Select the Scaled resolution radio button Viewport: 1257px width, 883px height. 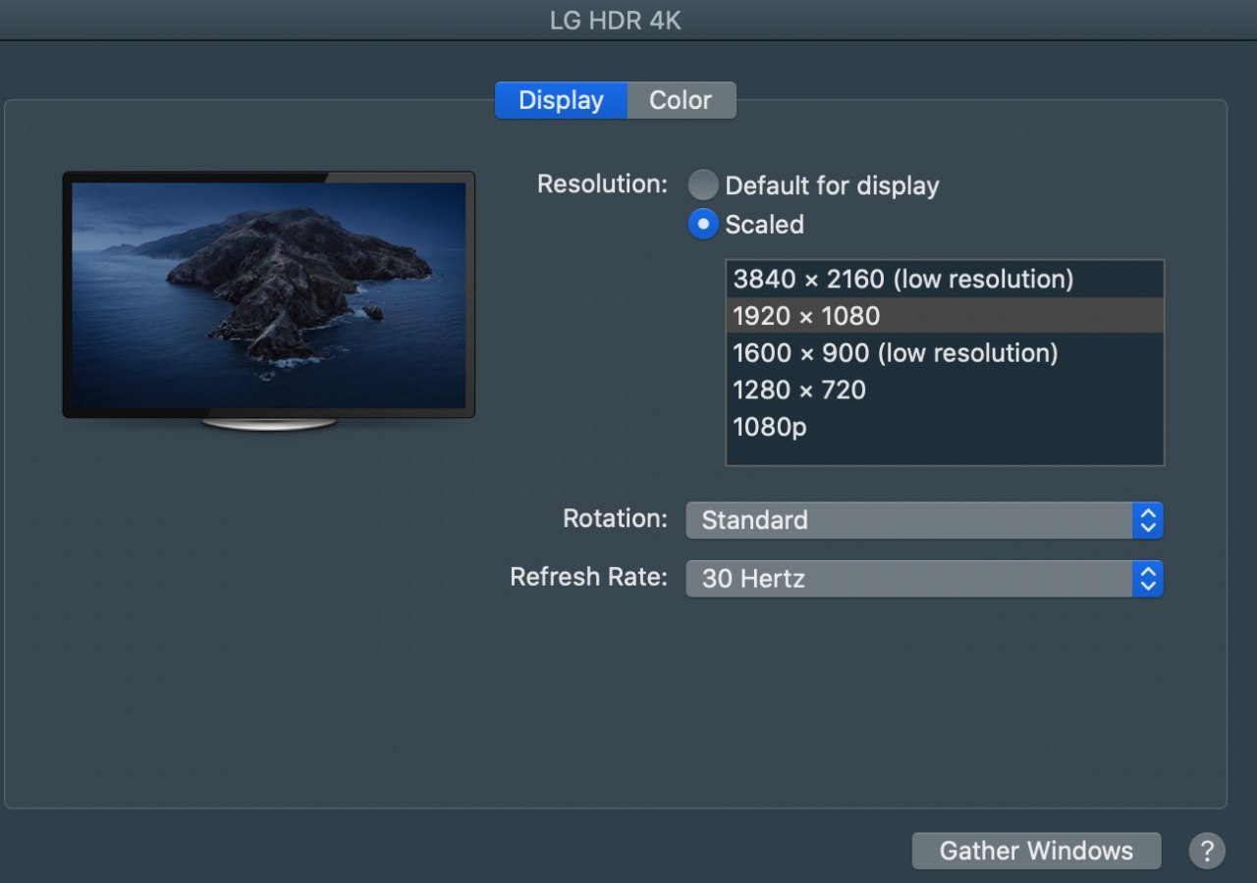coord(703,225)
